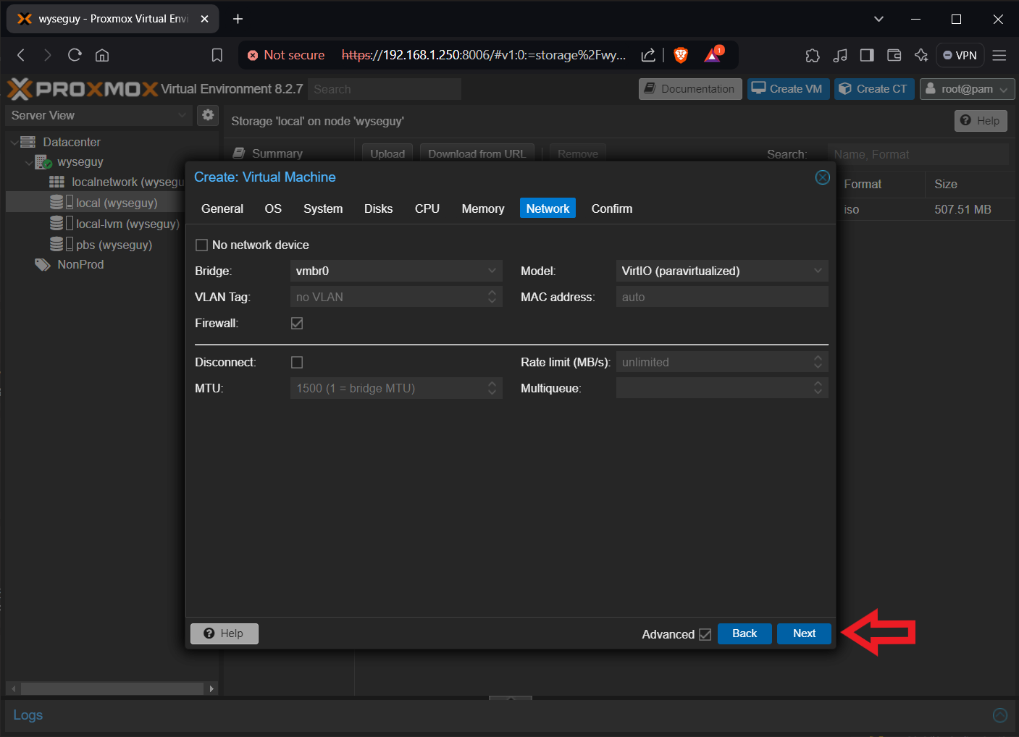Click the browser extensions puzzle icon
1019x737 pixels.
(x=813, y=55)
